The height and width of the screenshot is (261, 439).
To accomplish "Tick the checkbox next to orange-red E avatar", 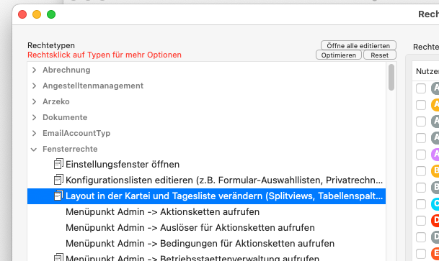I will coord(421,254).
